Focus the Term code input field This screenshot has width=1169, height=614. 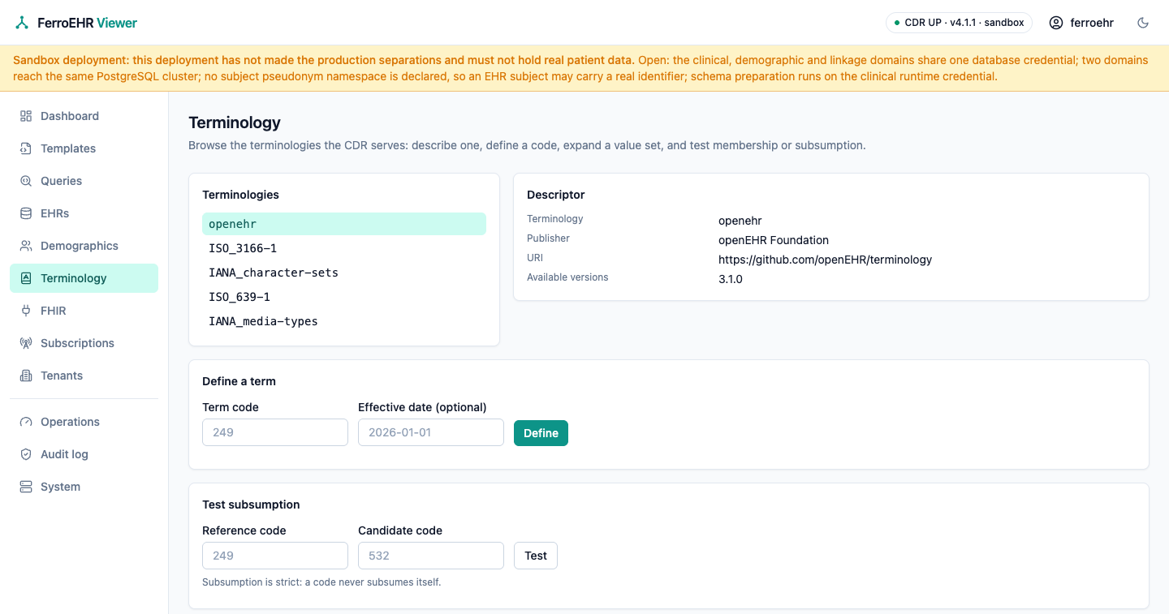coord(275,432)
